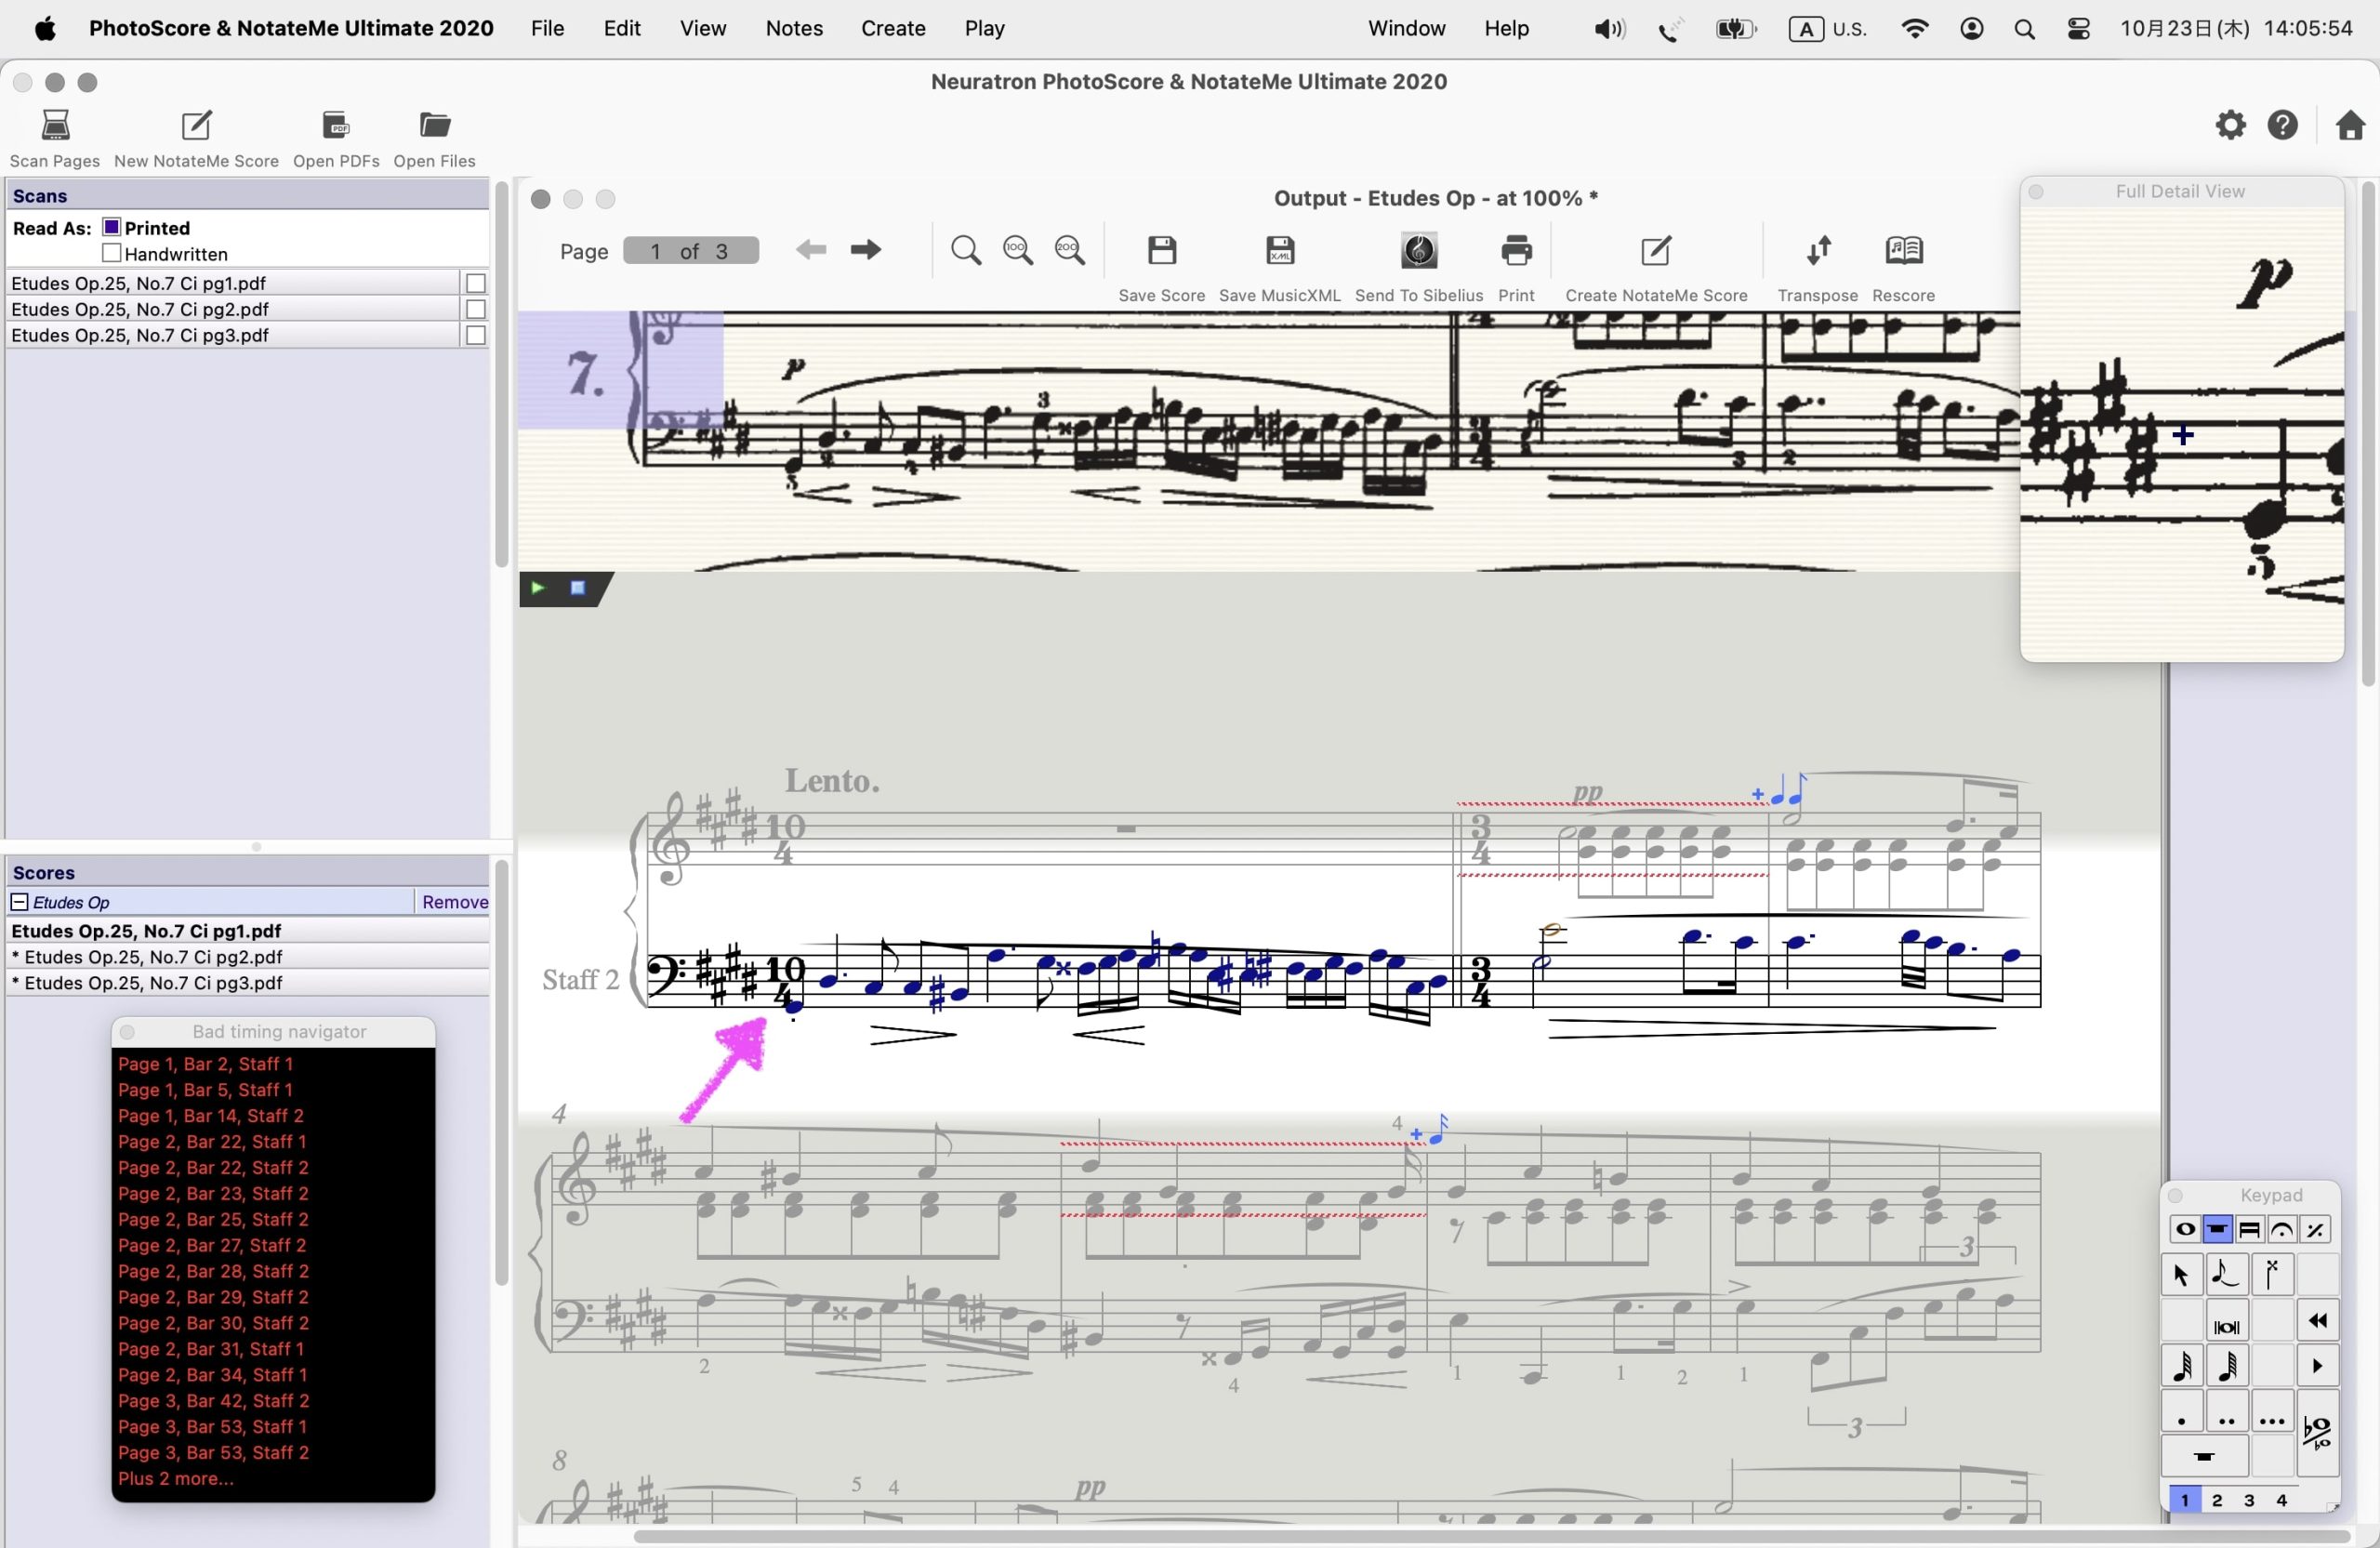Select the Transpose tool

tap(1817, 251)
